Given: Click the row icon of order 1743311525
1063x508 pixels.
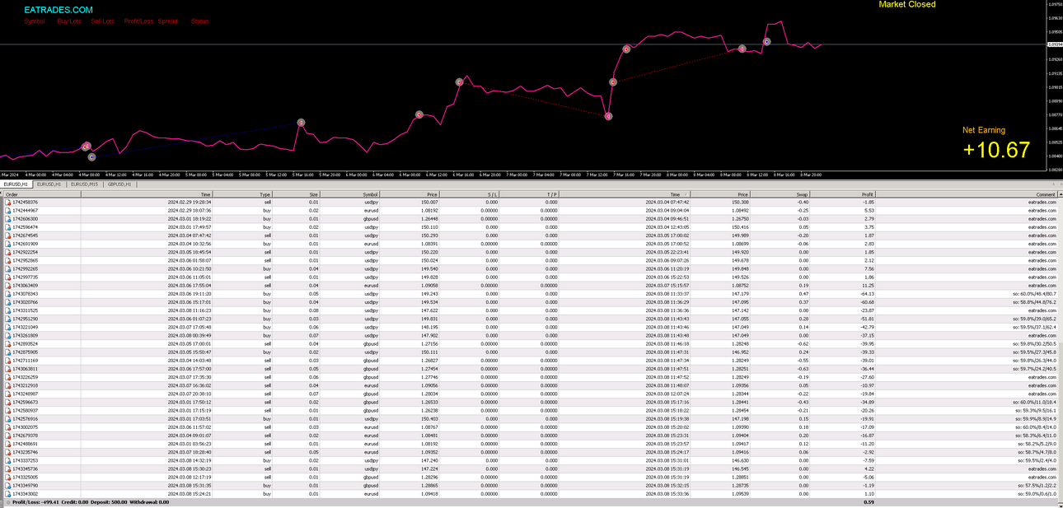Looking at the screenshot, I should point(8,310).
